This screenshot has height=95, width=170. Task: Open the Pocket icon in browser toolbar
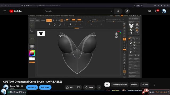(155, 6)
